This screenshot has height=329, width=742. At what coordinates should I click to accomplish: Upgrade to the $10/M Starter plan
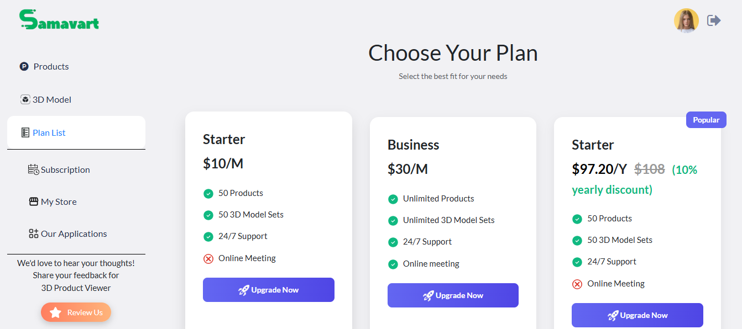pos(269,290)
